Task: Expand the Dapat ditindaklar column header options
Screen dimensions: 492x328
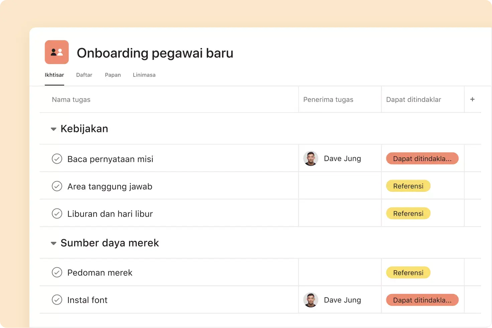Action: point(414,99)
